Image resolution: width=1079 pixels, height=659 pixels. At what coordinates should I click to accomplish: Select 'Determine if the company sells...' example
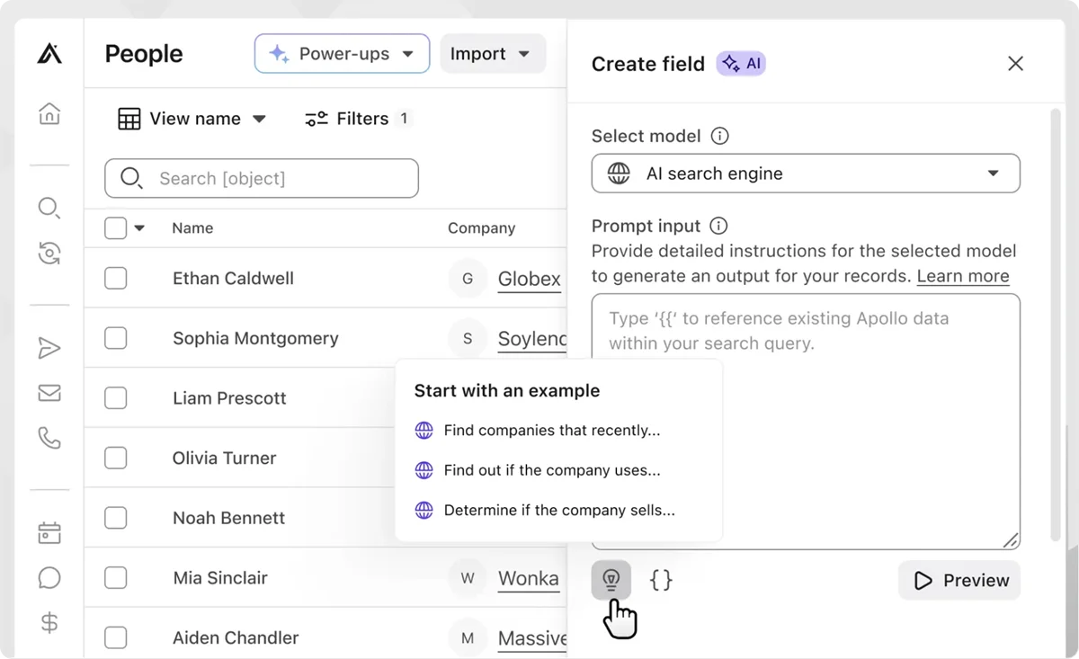[558, 511]
